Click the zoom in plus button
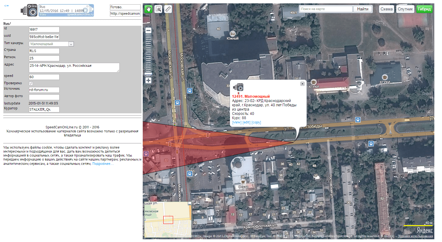The height and width of the screenshot is (242, 442). (149, 81)
